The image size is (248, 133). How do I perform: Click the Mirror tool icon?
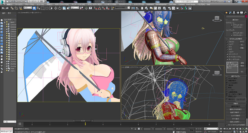[133, 8]
